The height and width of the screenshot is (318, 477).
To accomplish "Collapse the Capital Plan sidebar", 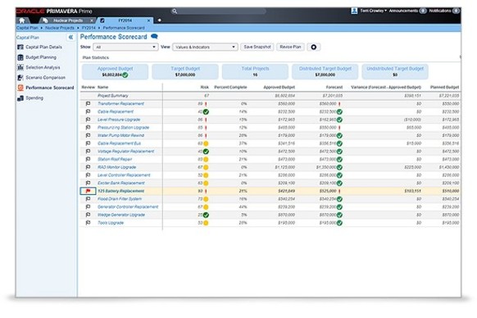I will click(x=70, y=37).
